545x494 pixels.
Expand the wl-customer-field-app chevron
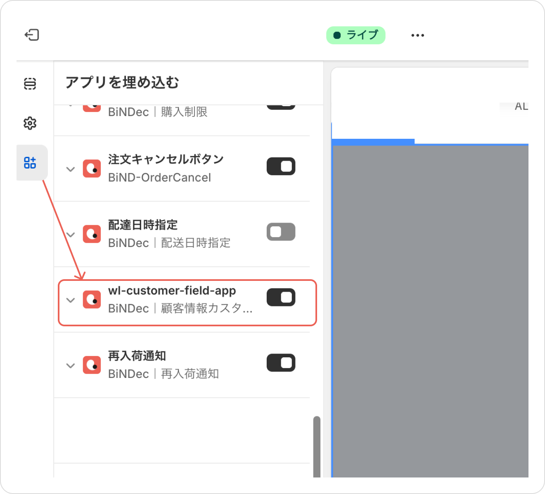point(71,300)
